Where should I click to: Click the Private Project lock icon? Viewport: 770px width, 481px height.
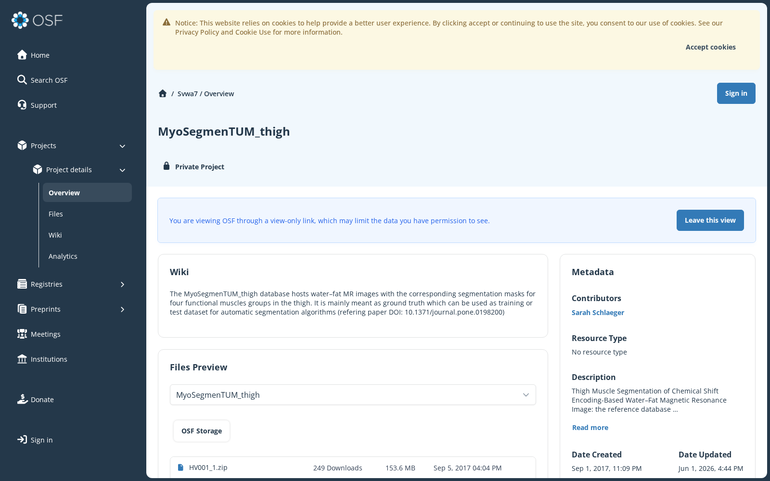167,166
